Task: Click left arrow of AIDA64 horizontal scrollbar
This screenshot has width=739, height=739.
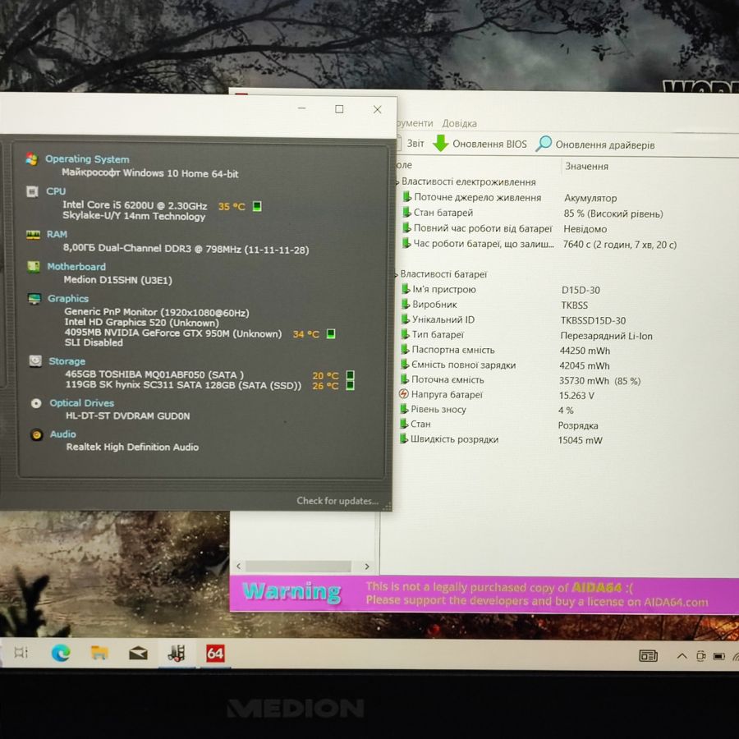Action: tap(238, 566)
